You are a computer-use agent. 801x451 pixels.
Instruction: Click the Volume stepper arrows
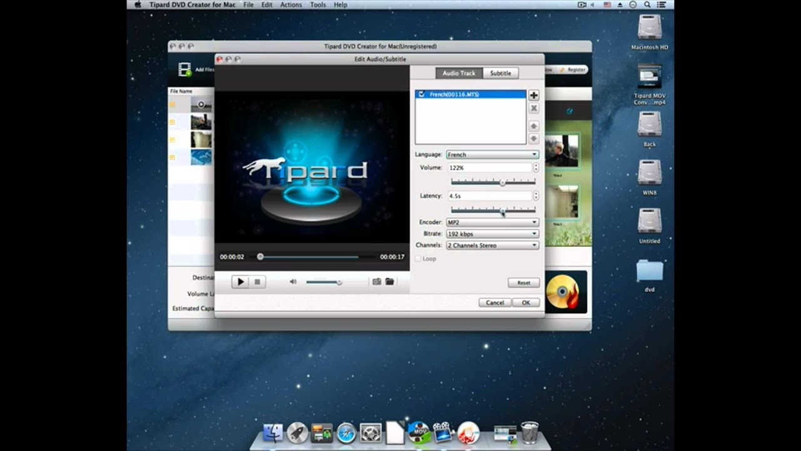(x=536, y=168)
